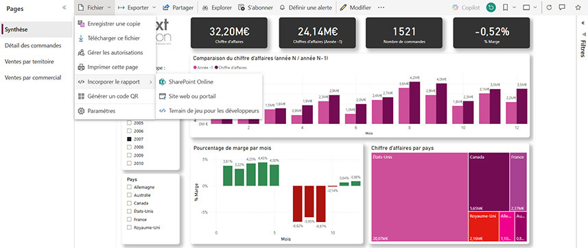The image size is (588, 248).
Task: Click the Modifier pencil icon
Action: point(343,8)
